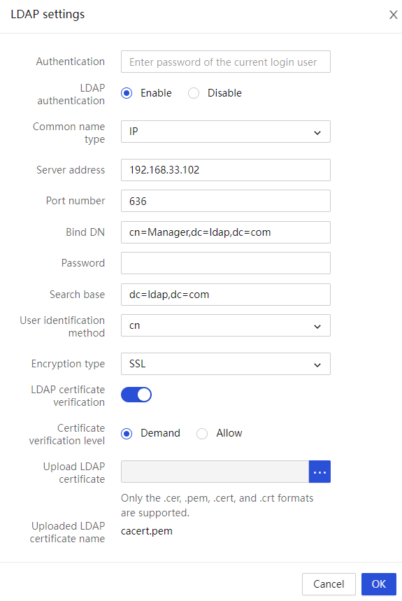Click the Server address field

pos(226,170)
